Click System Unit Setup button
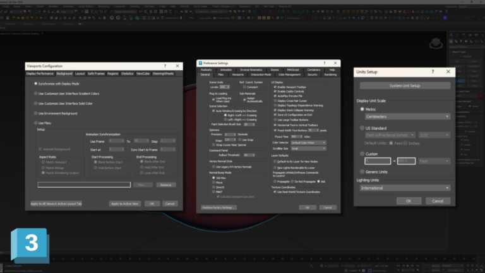The image size is (485, 273). [405, 85]
